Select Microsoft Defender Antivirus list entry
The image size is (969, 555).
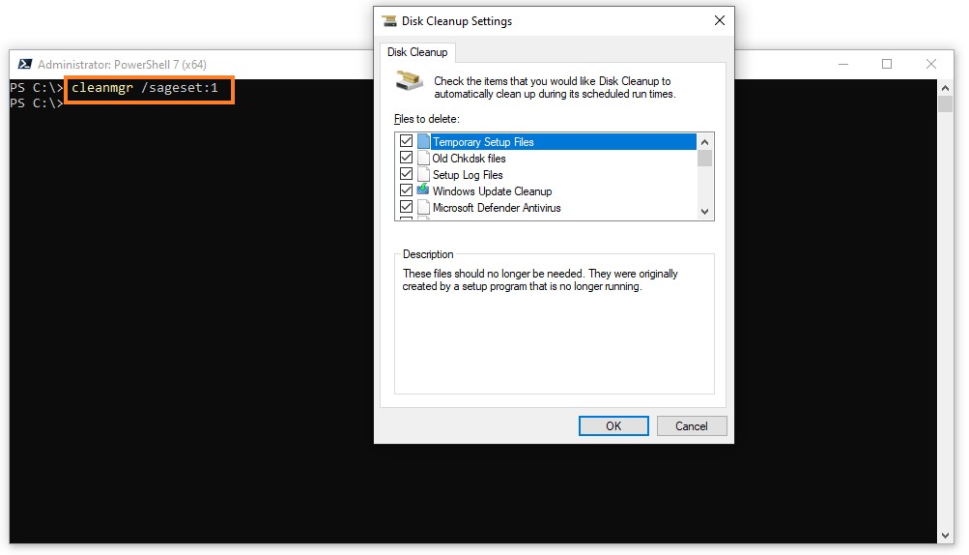tap(497, 208)
